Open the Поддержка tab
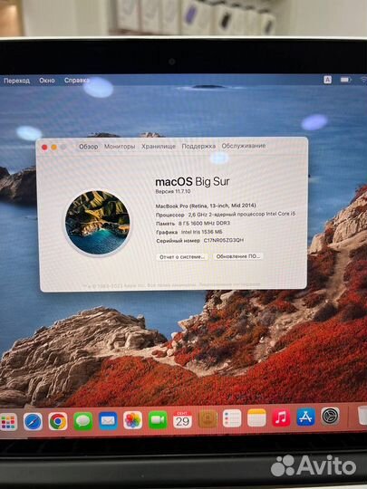The height and width of the screenshot is (489, 367). (198, 146)
